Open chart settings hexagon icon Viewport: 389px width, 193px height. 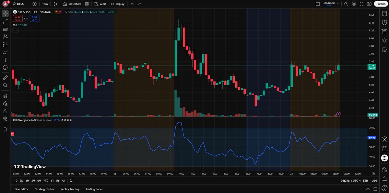[x=354, y=4]
